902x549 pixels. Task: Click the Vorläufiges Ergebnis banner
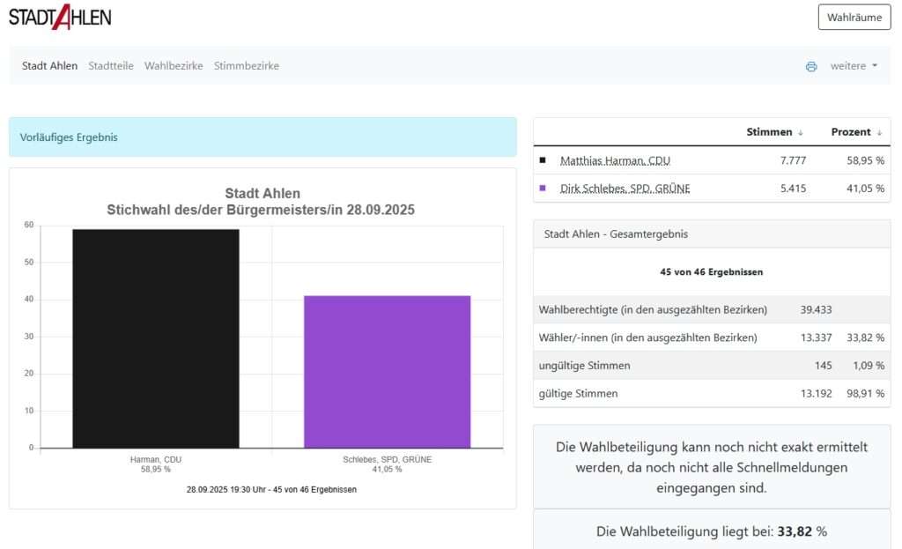(262, 137)
